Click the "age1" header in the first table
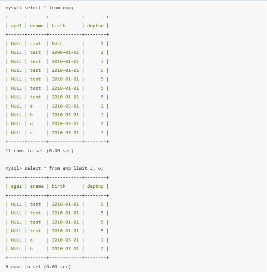 [x=16, y=26]
